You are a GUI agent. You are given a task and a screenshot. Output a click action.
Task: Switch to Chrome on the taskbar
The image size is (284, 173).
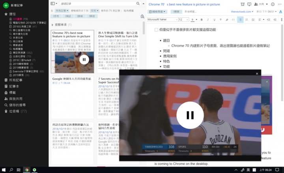coord(27,170)
